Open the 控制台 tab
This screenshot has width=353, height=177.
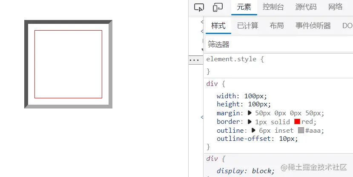tap(273, 7)
